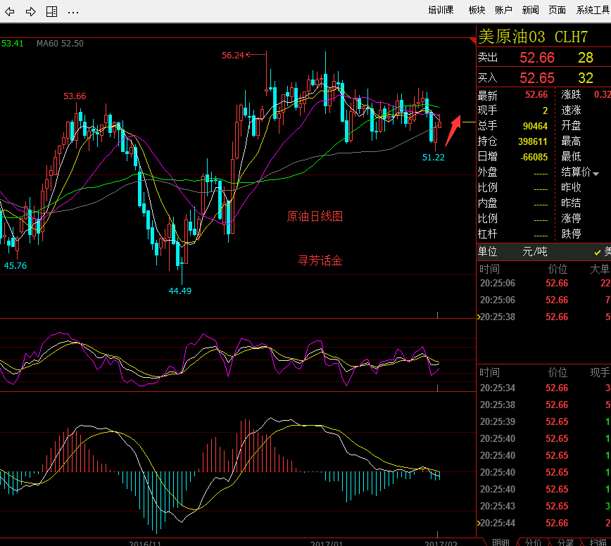The image size is (611, 546).
Task: Open the 板块 menu
Action: tap(477, 10)
